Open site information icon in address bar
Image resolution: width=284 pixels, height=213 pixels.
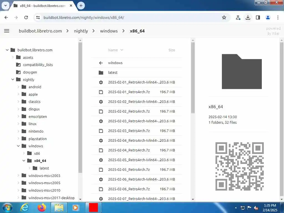point(38,17)
